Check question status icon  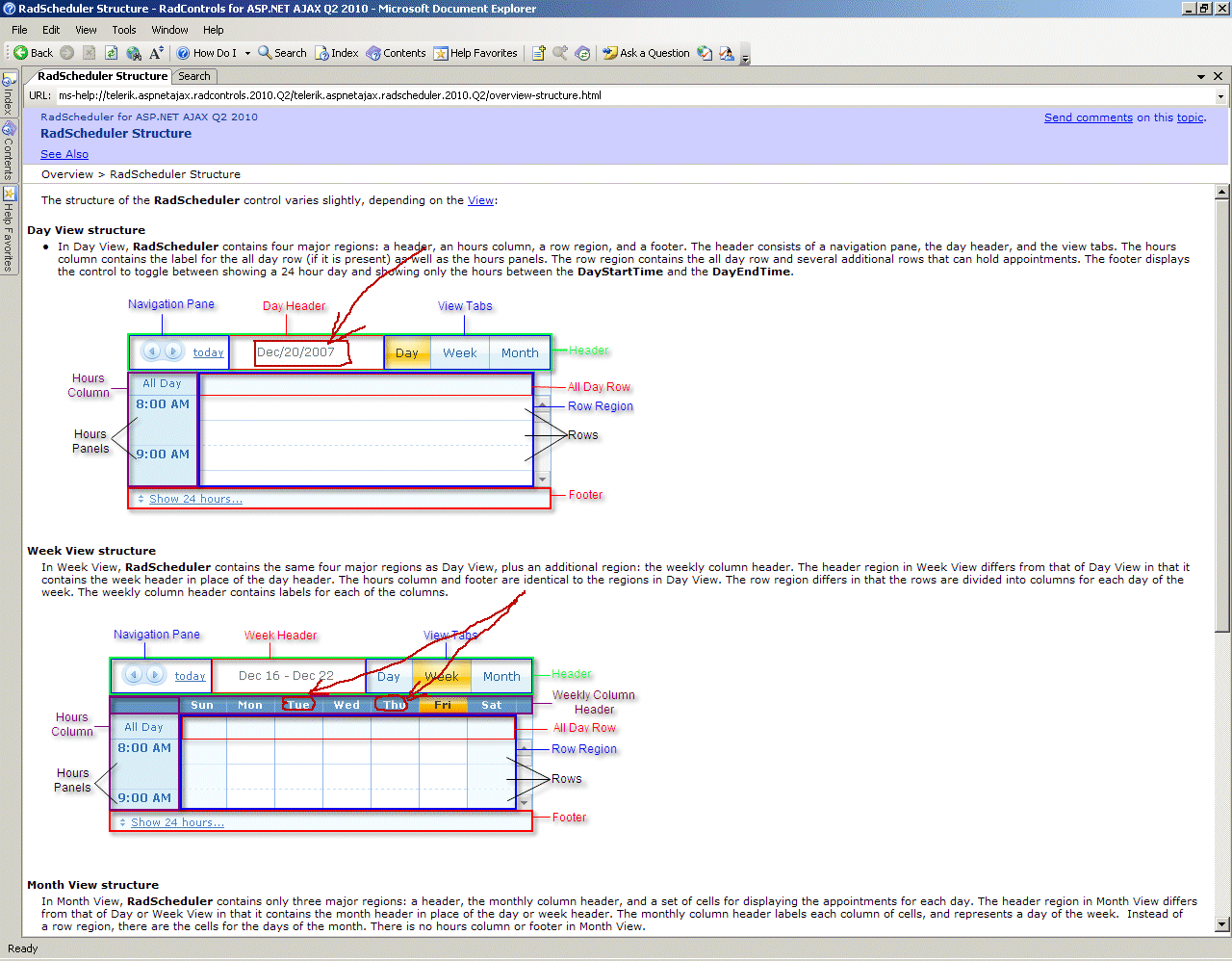[x=705, y=53]
